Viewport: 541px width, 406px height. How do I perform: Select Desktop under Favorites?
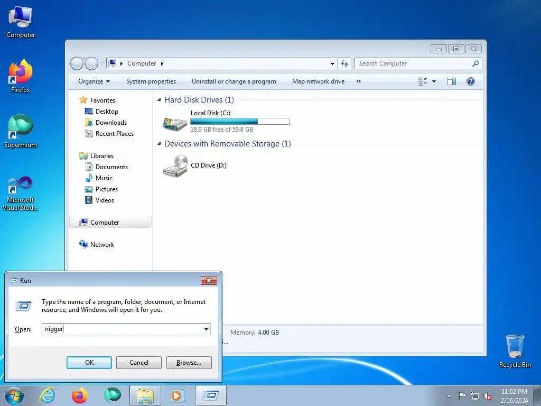tap(107, 112)
